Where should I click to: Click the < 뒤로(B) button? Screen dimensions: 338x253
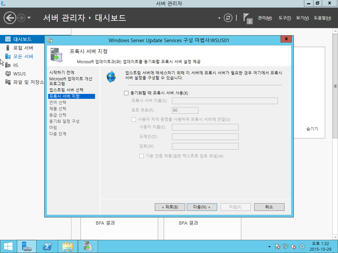pos(170,207)
